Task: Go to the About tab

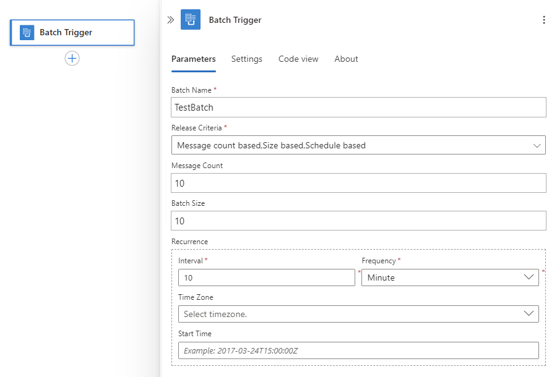Action: pyautogui.click(x=346, y=59)
